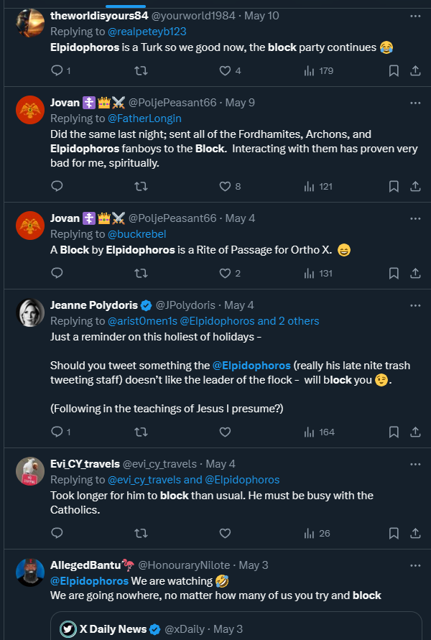This screenshot has width=431, height=640.
Task: Open the @buckrebel mention link
Action: pos(138,233)
